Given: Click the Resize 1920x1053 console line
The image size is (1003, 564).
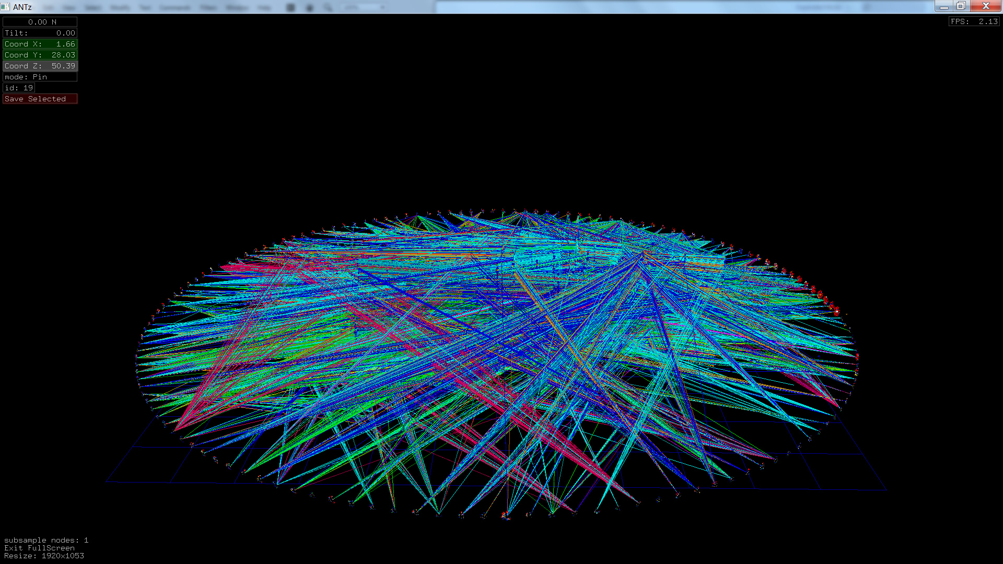Looking at the screenshot, I should tap(44, 556).
